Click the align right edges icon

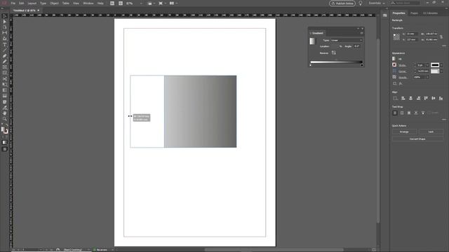click(x=418, y=98)
